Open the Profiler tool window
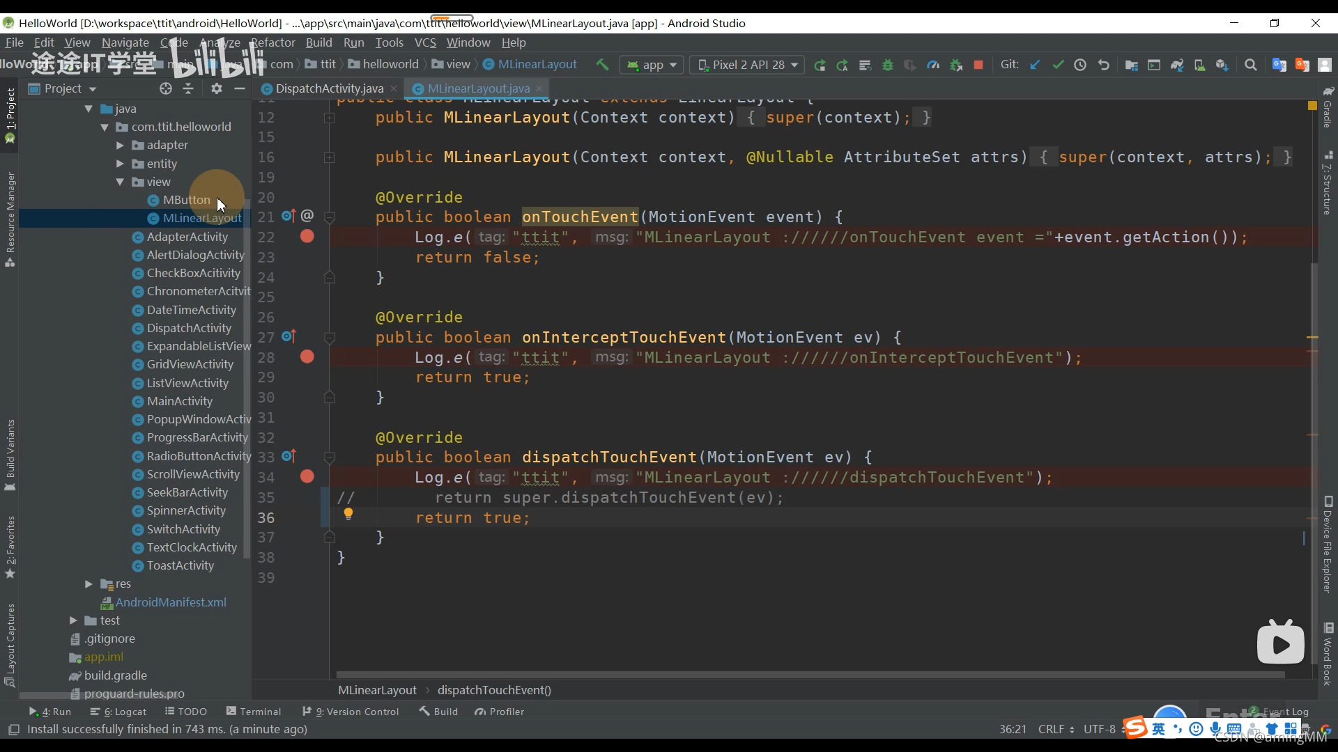1338x752 pixels. pyautogui.click(x=499, y=712)
